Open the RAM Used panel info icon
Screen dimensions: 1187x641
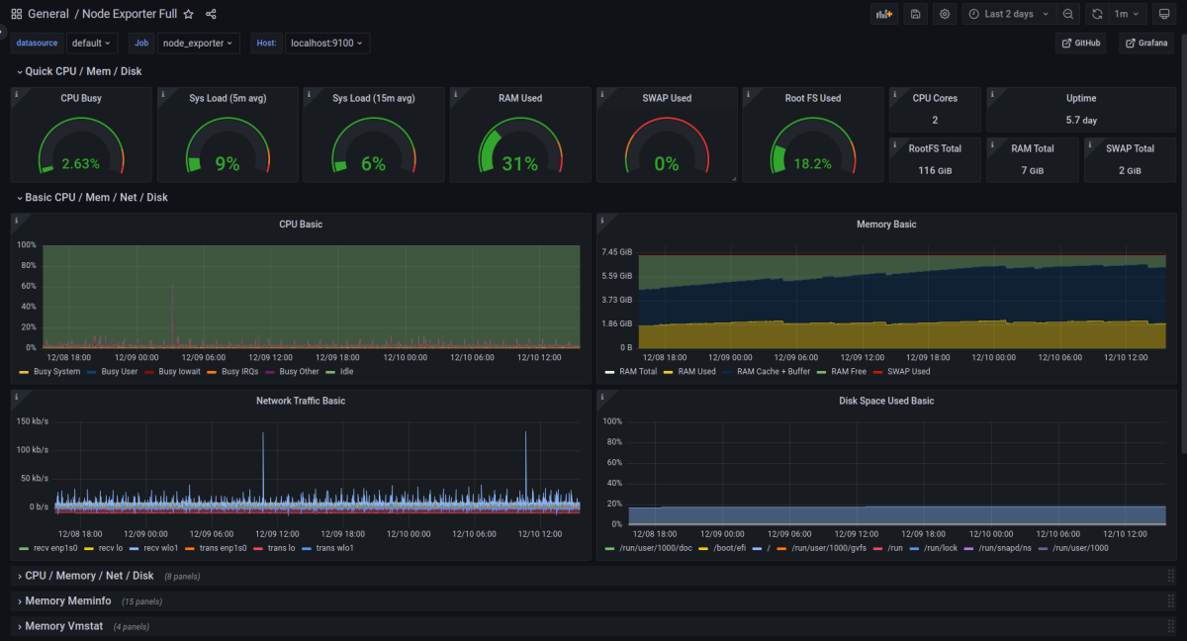[456, 94]
